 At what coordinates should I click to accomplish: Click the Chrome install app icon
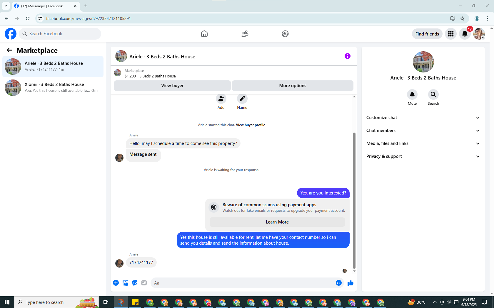click(x=453, y=18)
